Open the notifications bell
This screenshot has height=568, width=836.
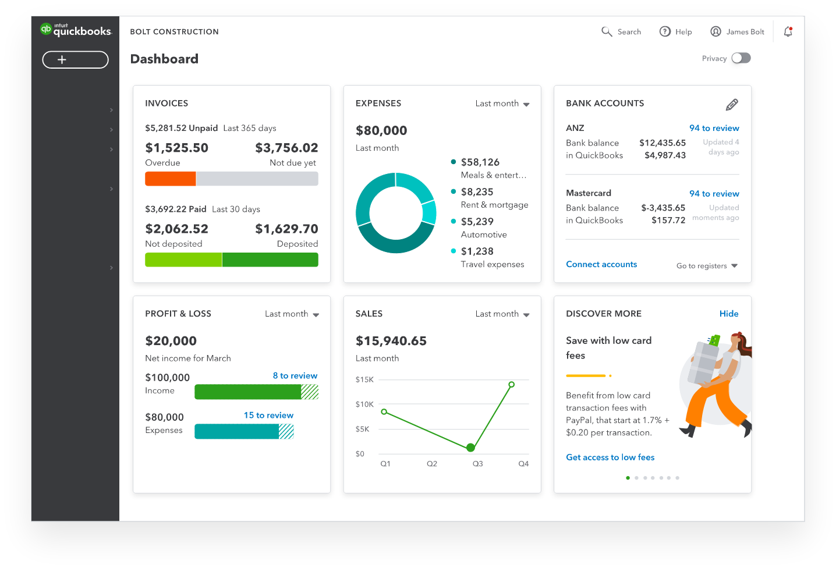[x=788, y=32]
